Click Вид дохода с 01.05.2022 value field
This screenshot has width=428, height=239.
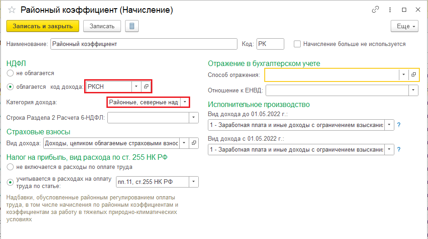click(x=297, y=149)
